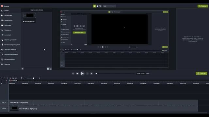Switch to the hand pan tool
Viewport: 209px width, 117px height.
pos(97,6)
